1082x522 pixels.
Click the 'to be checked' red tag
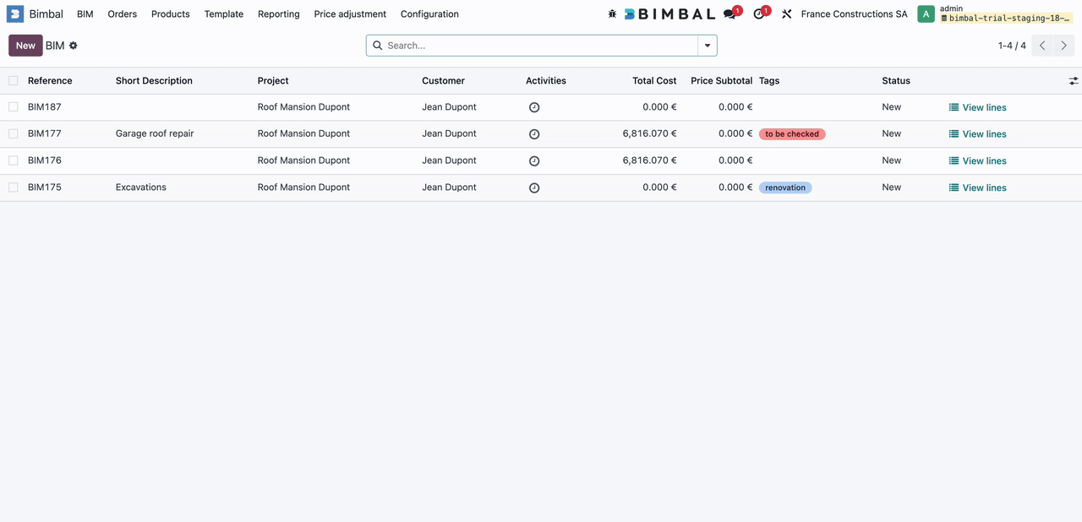(x=792, y=134)
